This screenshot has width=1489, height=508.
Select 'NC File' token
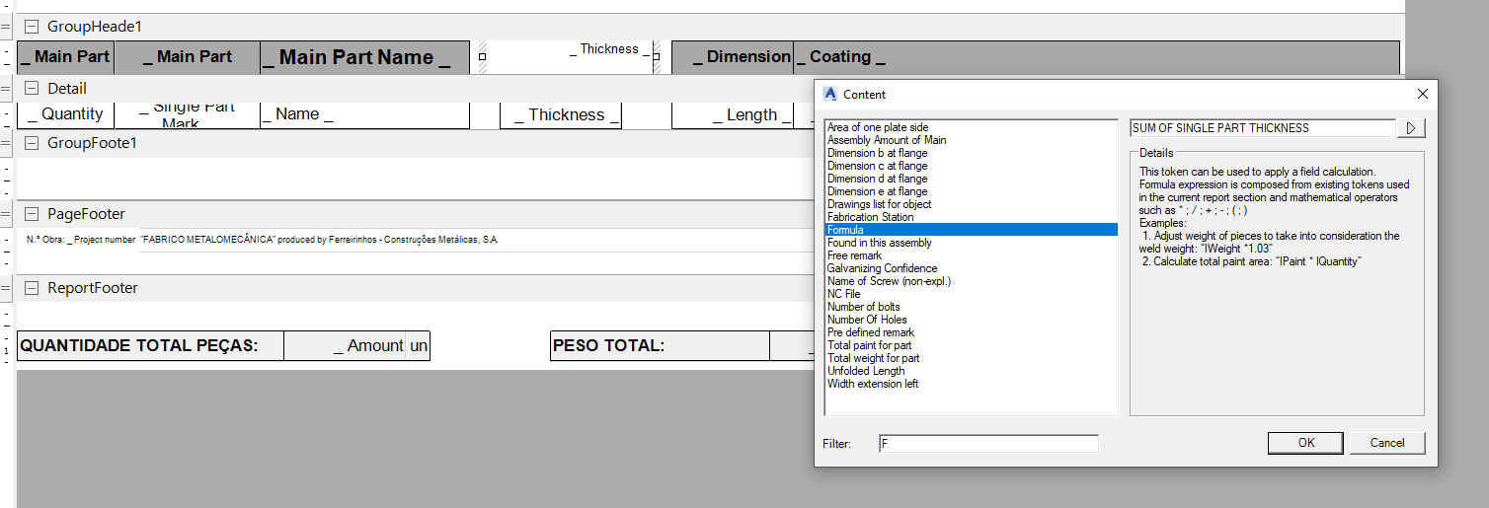pyautogui.click(x=844, y=294)
